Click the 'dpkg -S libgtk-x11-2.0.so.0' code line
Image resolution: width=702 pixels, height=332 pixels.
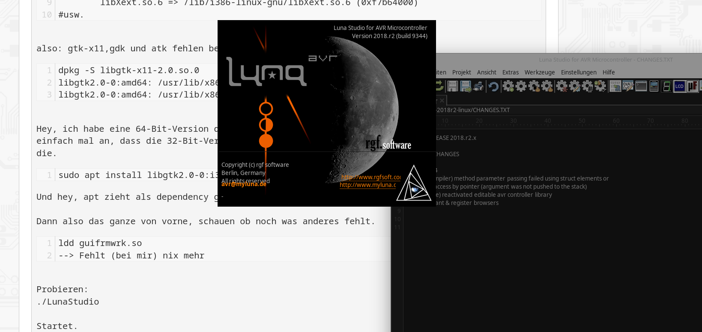click(129, 70)
